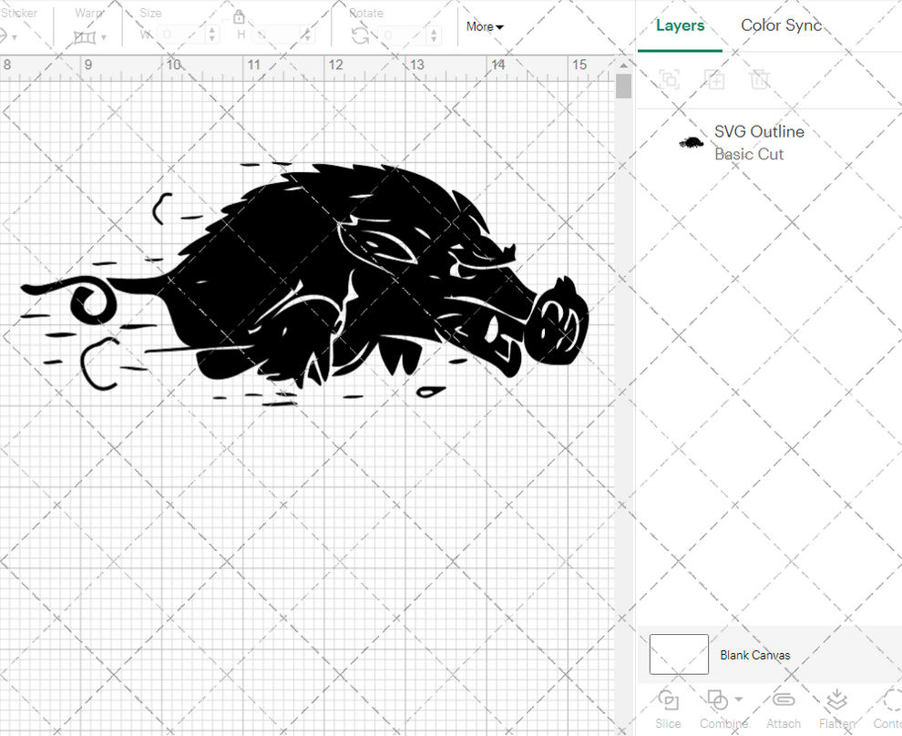Click the Group layers icon

coord(670,79)
